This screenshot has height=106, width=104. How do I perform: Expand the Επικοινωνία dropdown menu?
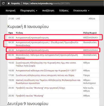(x=81, y=11)
